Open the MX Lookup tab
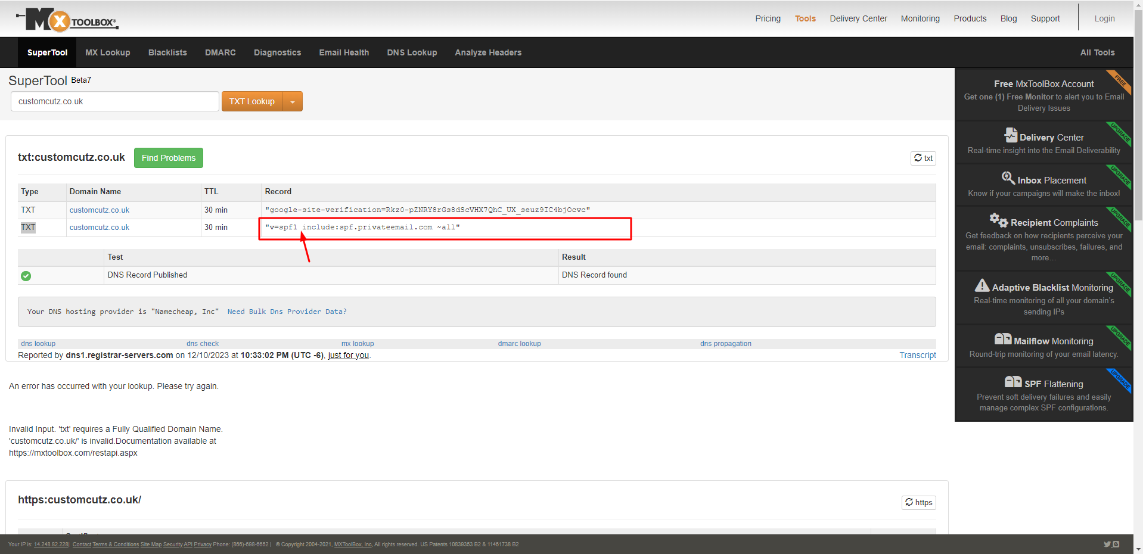Viewport: 1143px width, 554px height. click(x=108, y=52)
